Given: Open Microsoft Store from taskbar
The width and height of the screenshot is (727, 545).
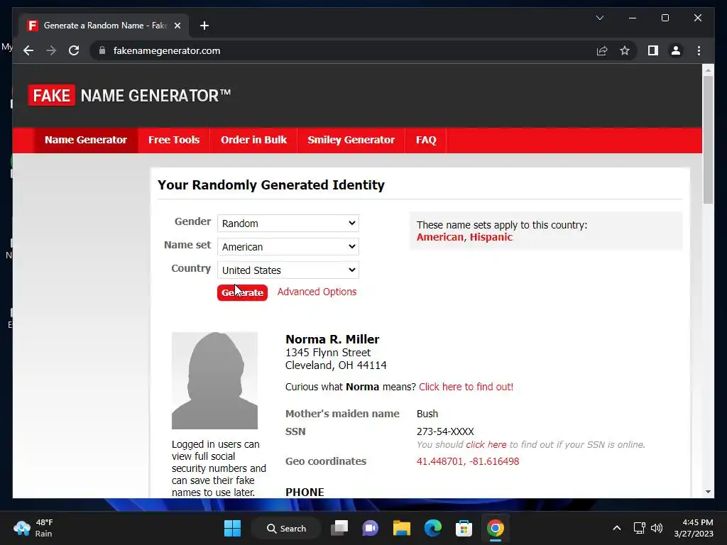Looking at the screenshot, I should (464, 528).
